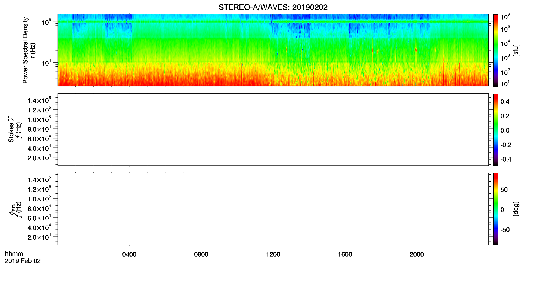Click the "0.2" Stokes V color bar value

pyautogui.click(x=505, y=116)
